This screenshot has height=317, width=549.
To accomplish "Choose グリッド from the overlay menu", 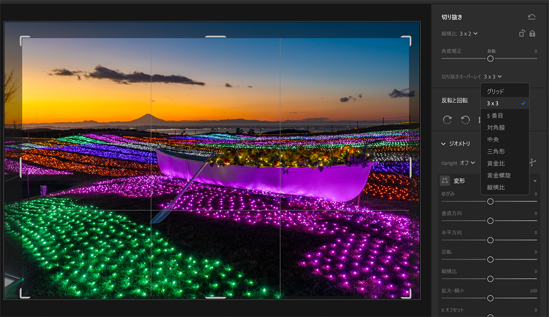I will point(495,91).
